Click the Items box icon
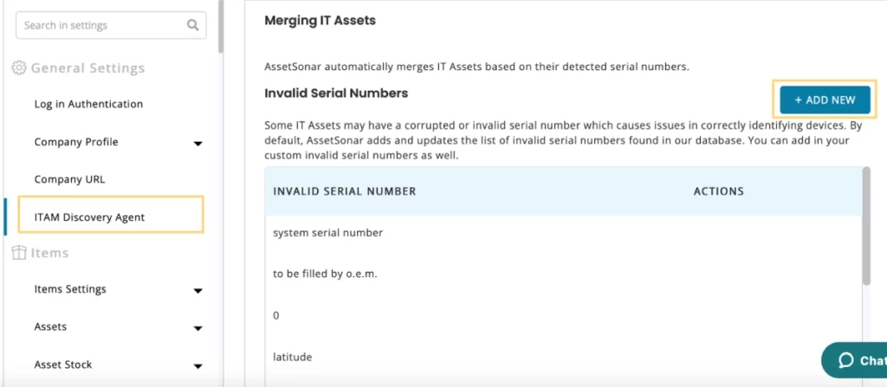Viewport: 887px width, 387px height. point(19,253)
